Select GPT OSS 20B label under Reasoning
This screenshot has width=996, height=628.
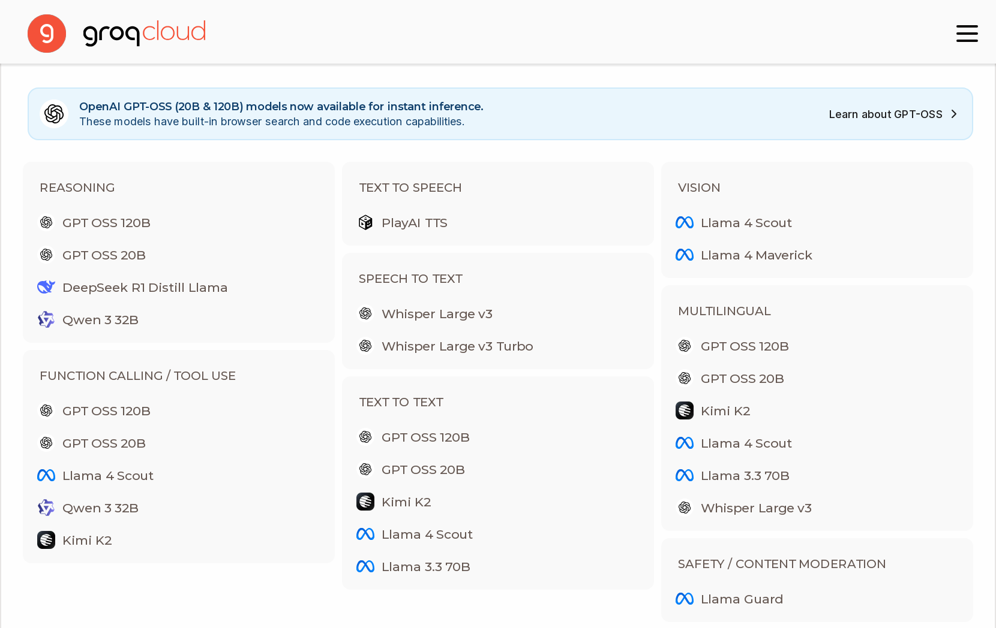tap(104, 255)
